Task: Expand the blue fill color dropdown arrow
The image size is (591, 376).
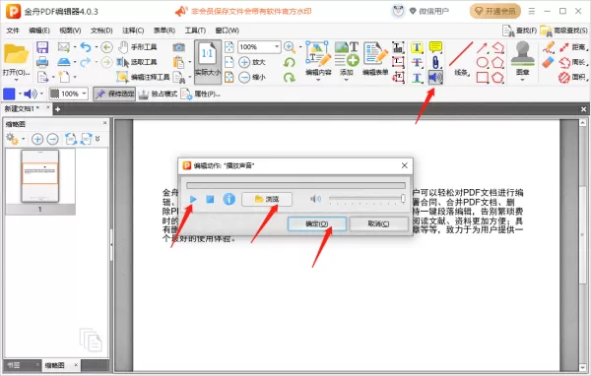Action: tap(20, 94)
